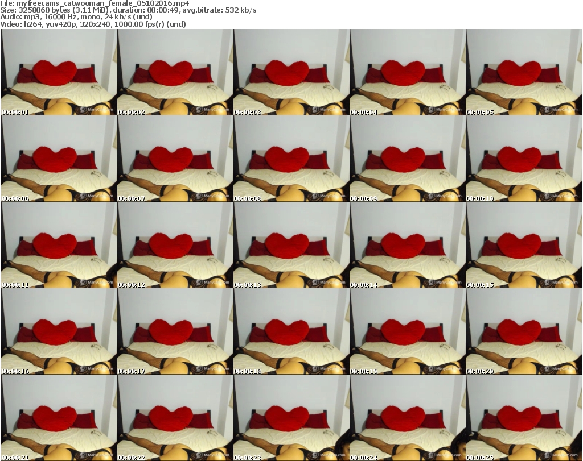Click the Video h264 info line
The width and height of the screenshot is (583, 461).
[x=93, y=24]
